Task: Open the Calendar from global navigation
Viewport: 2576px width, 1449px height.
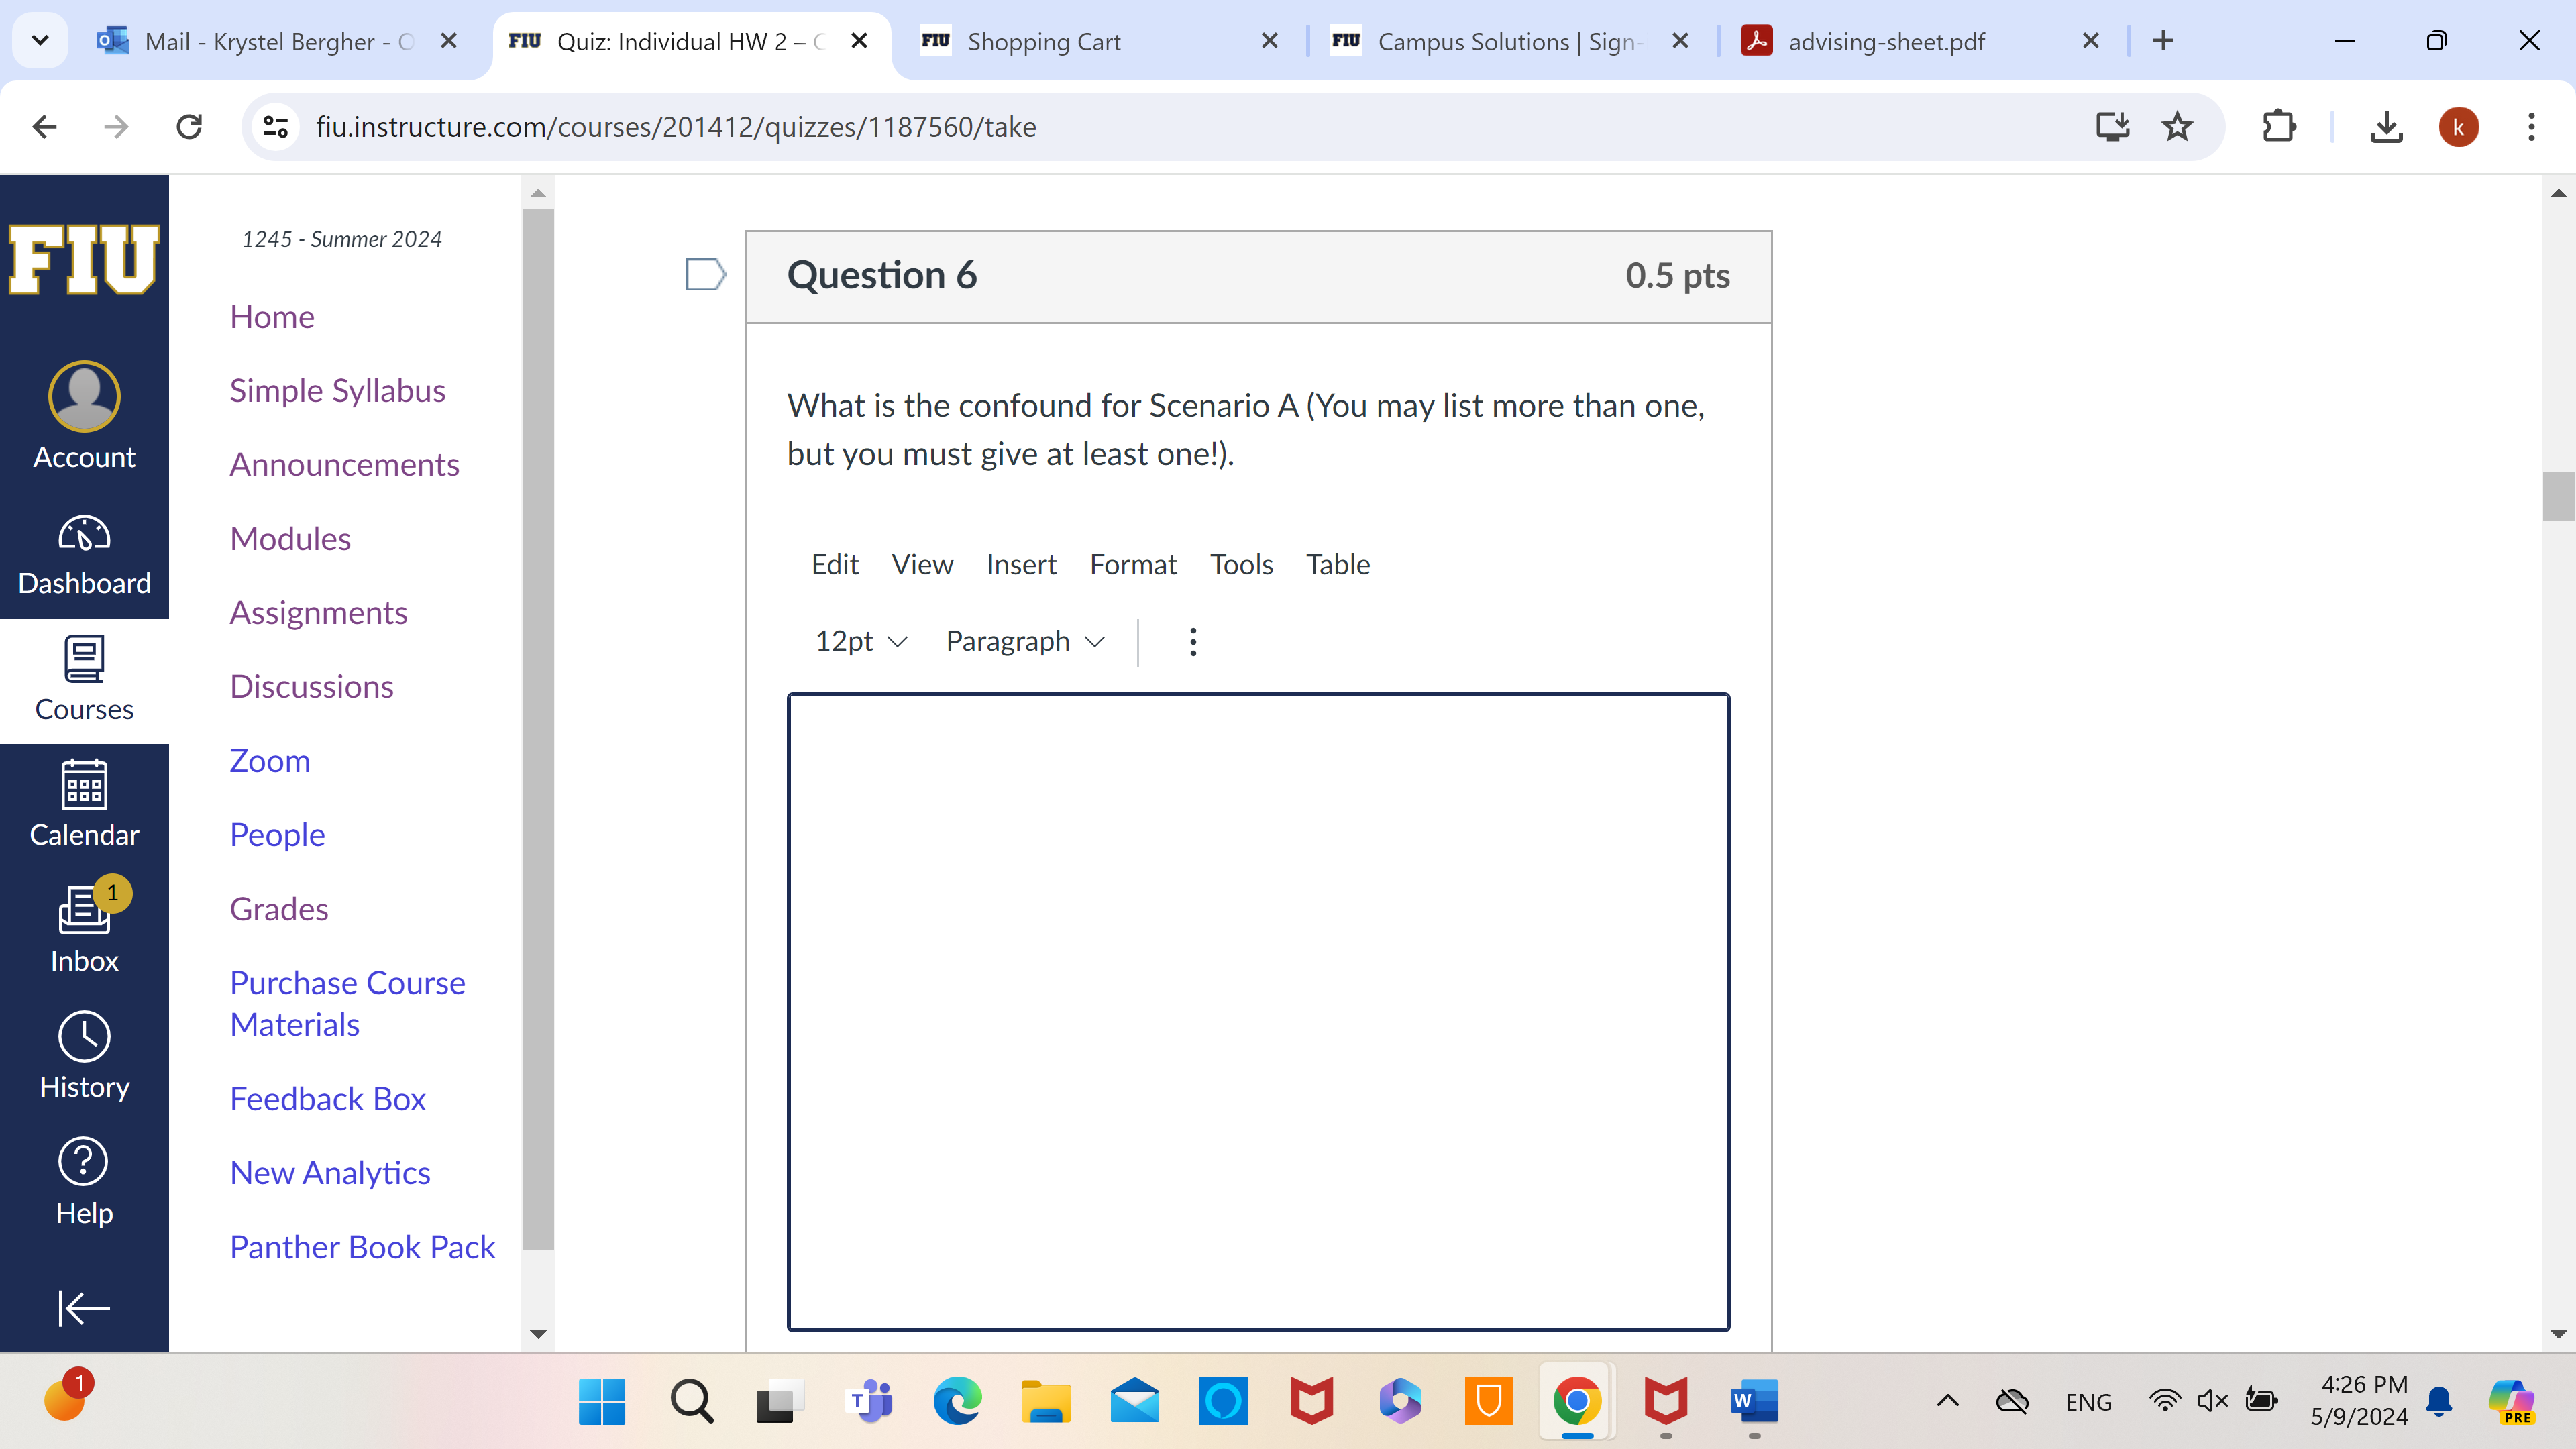Action: tap(84, 806)
